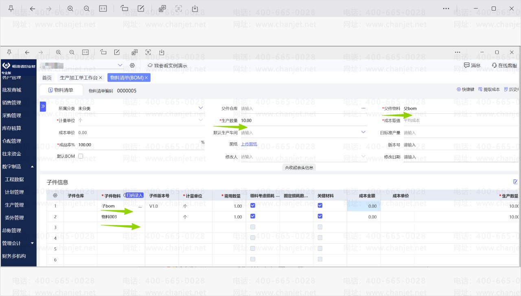Click 1:1 actual size in outer toolbar
Image resolution: width=521 pixels, height=296 pixels.
coord(103,9)
